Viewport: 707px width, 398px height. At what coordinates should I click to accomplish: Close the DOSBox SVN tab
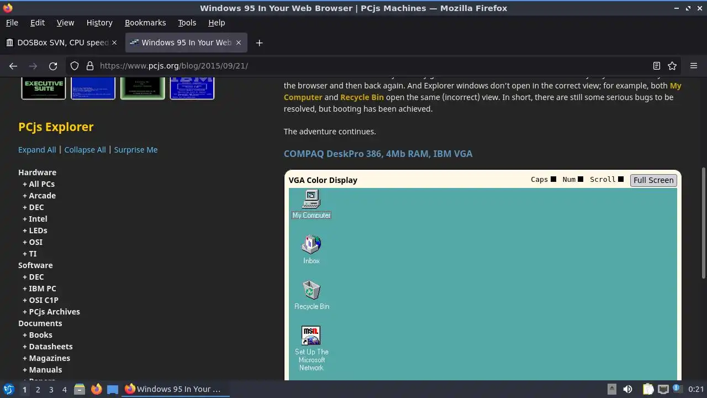[114, 43]
